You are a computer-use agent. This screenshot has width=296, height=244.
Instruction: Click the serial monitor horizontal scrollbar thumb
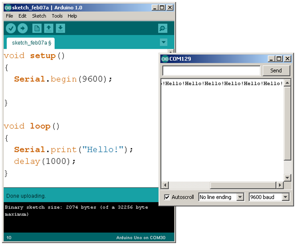(243, 185)
